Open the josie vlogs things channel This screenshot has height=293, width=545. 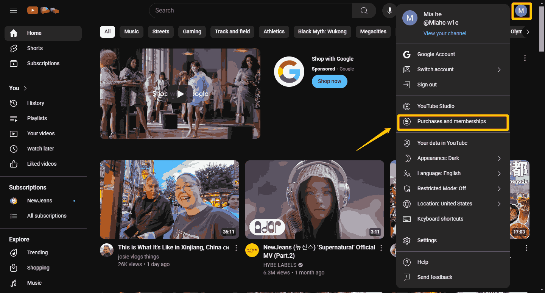point(139,257)
